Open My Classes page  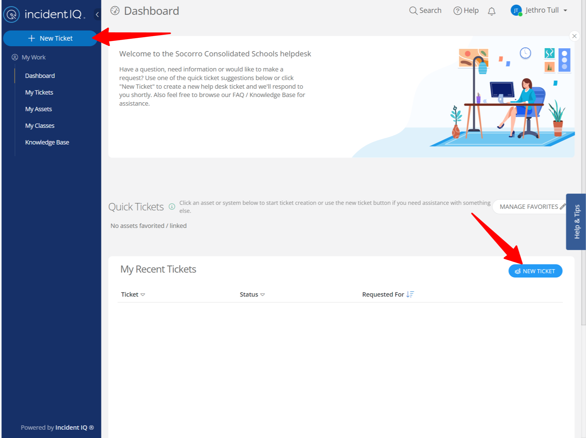39,126
